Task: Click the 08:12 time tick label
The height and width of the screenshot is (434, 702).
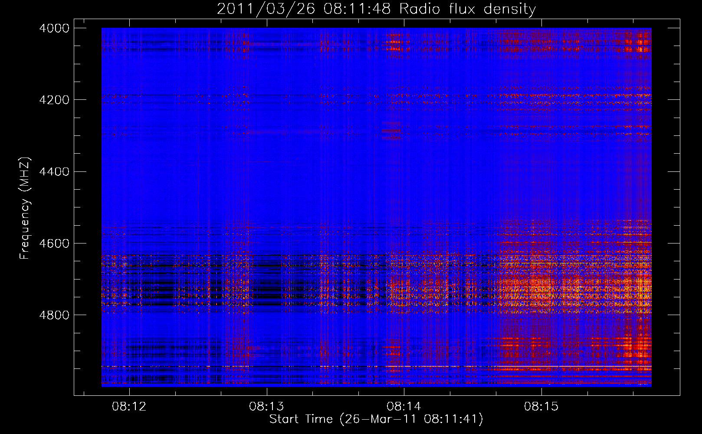Action: coord(129,407)
